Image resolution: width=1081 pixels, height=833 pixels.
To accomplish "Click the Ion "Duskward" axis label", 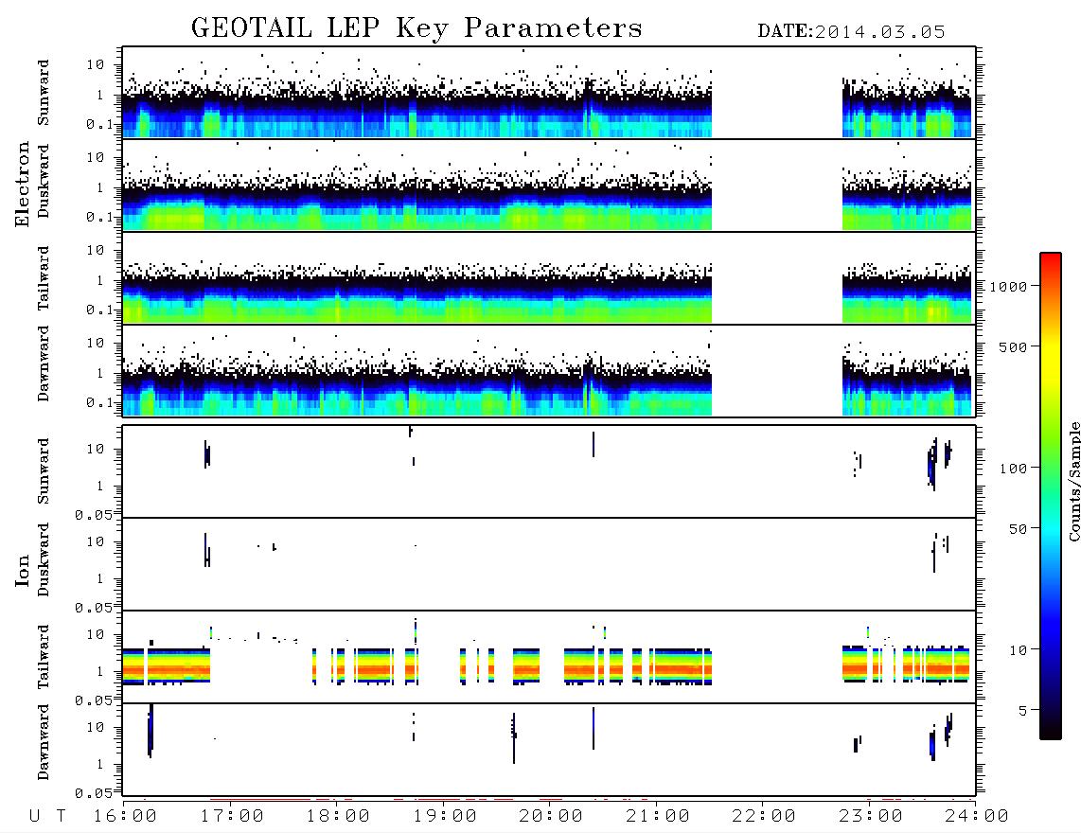I will (x=44, y=559).
